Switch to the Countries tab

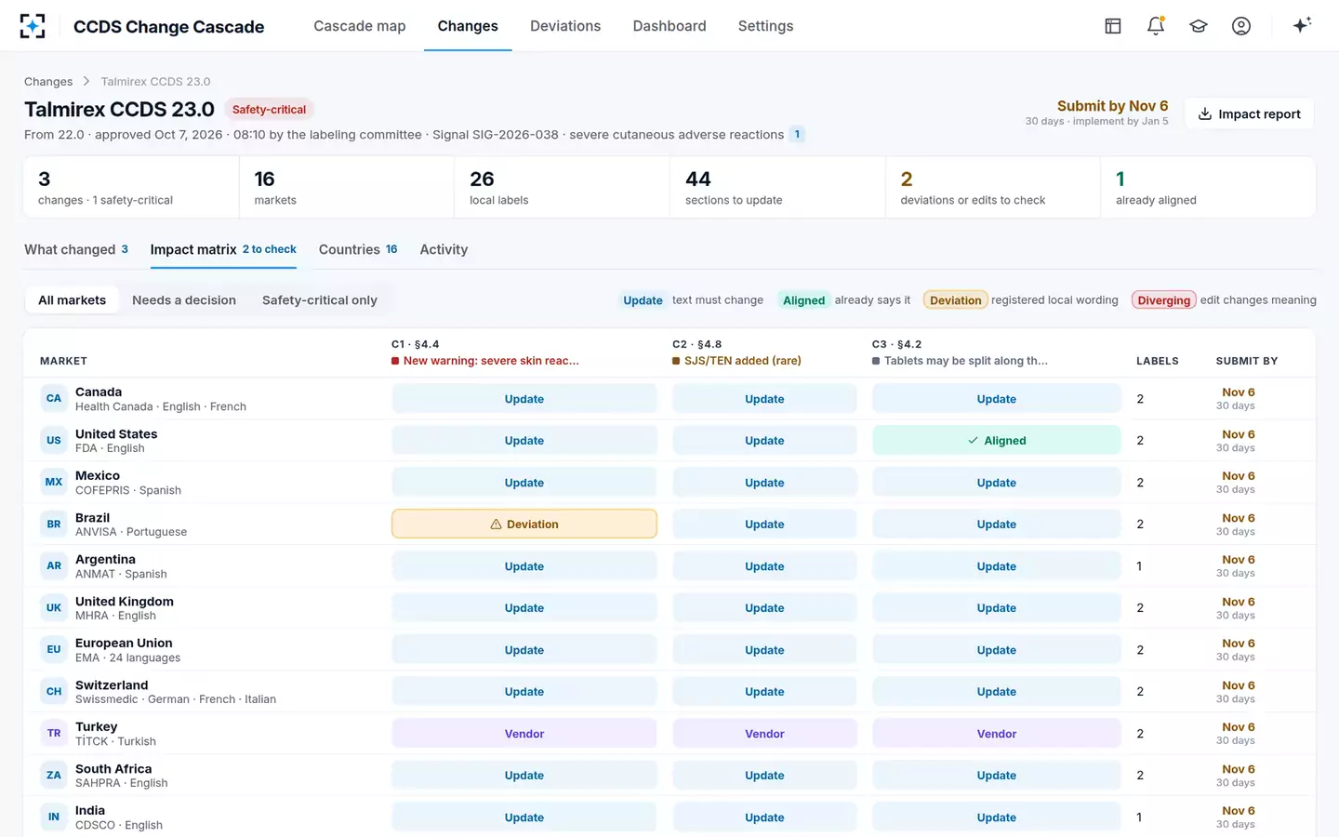coord(358,249)
